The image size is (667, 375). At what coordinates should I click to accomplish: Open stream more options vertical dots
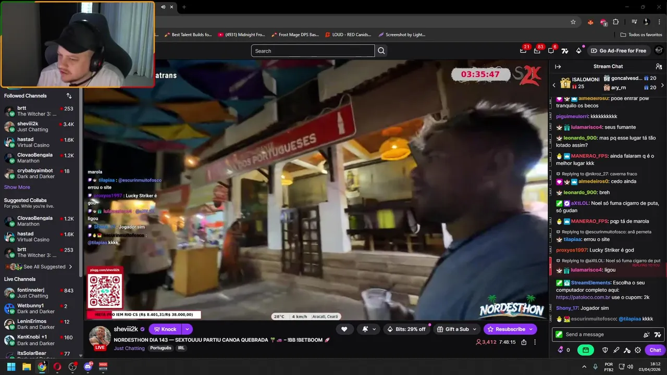tap(535, 342)
